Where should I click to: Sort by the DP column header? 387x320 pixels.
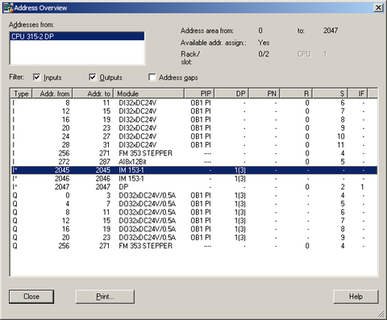[x=231, y=94]
